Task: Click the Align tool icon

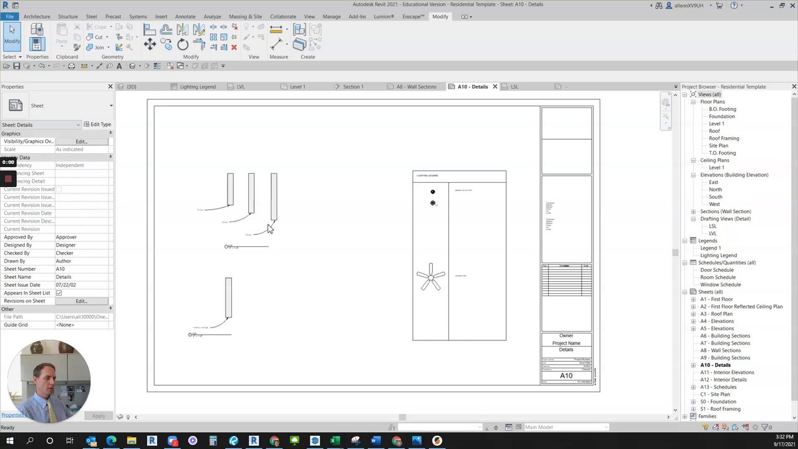Action: click(x=150, y=29)
